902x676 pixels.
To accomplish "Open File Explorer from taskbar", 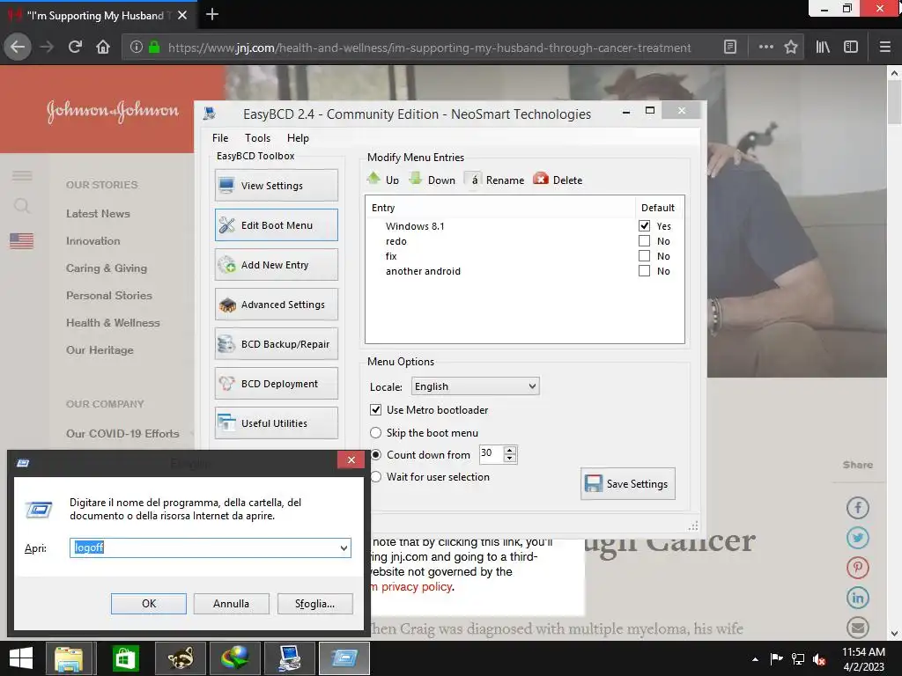I will (x=69, y=658).
